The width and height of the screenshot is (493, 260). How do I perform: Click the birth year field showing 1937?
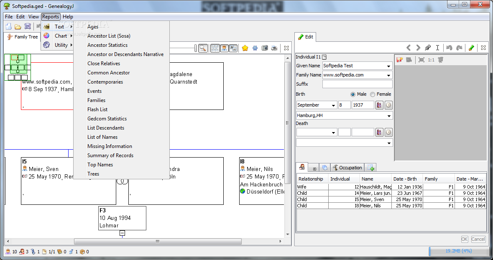363,105
